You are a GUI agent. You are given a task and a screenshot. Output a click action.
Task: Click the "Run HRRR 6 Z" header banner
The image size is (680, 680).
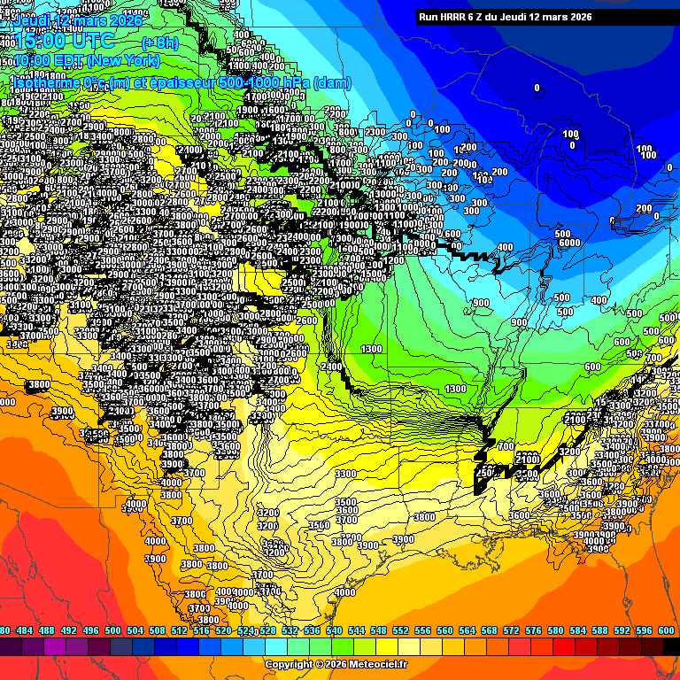point(505,17)
